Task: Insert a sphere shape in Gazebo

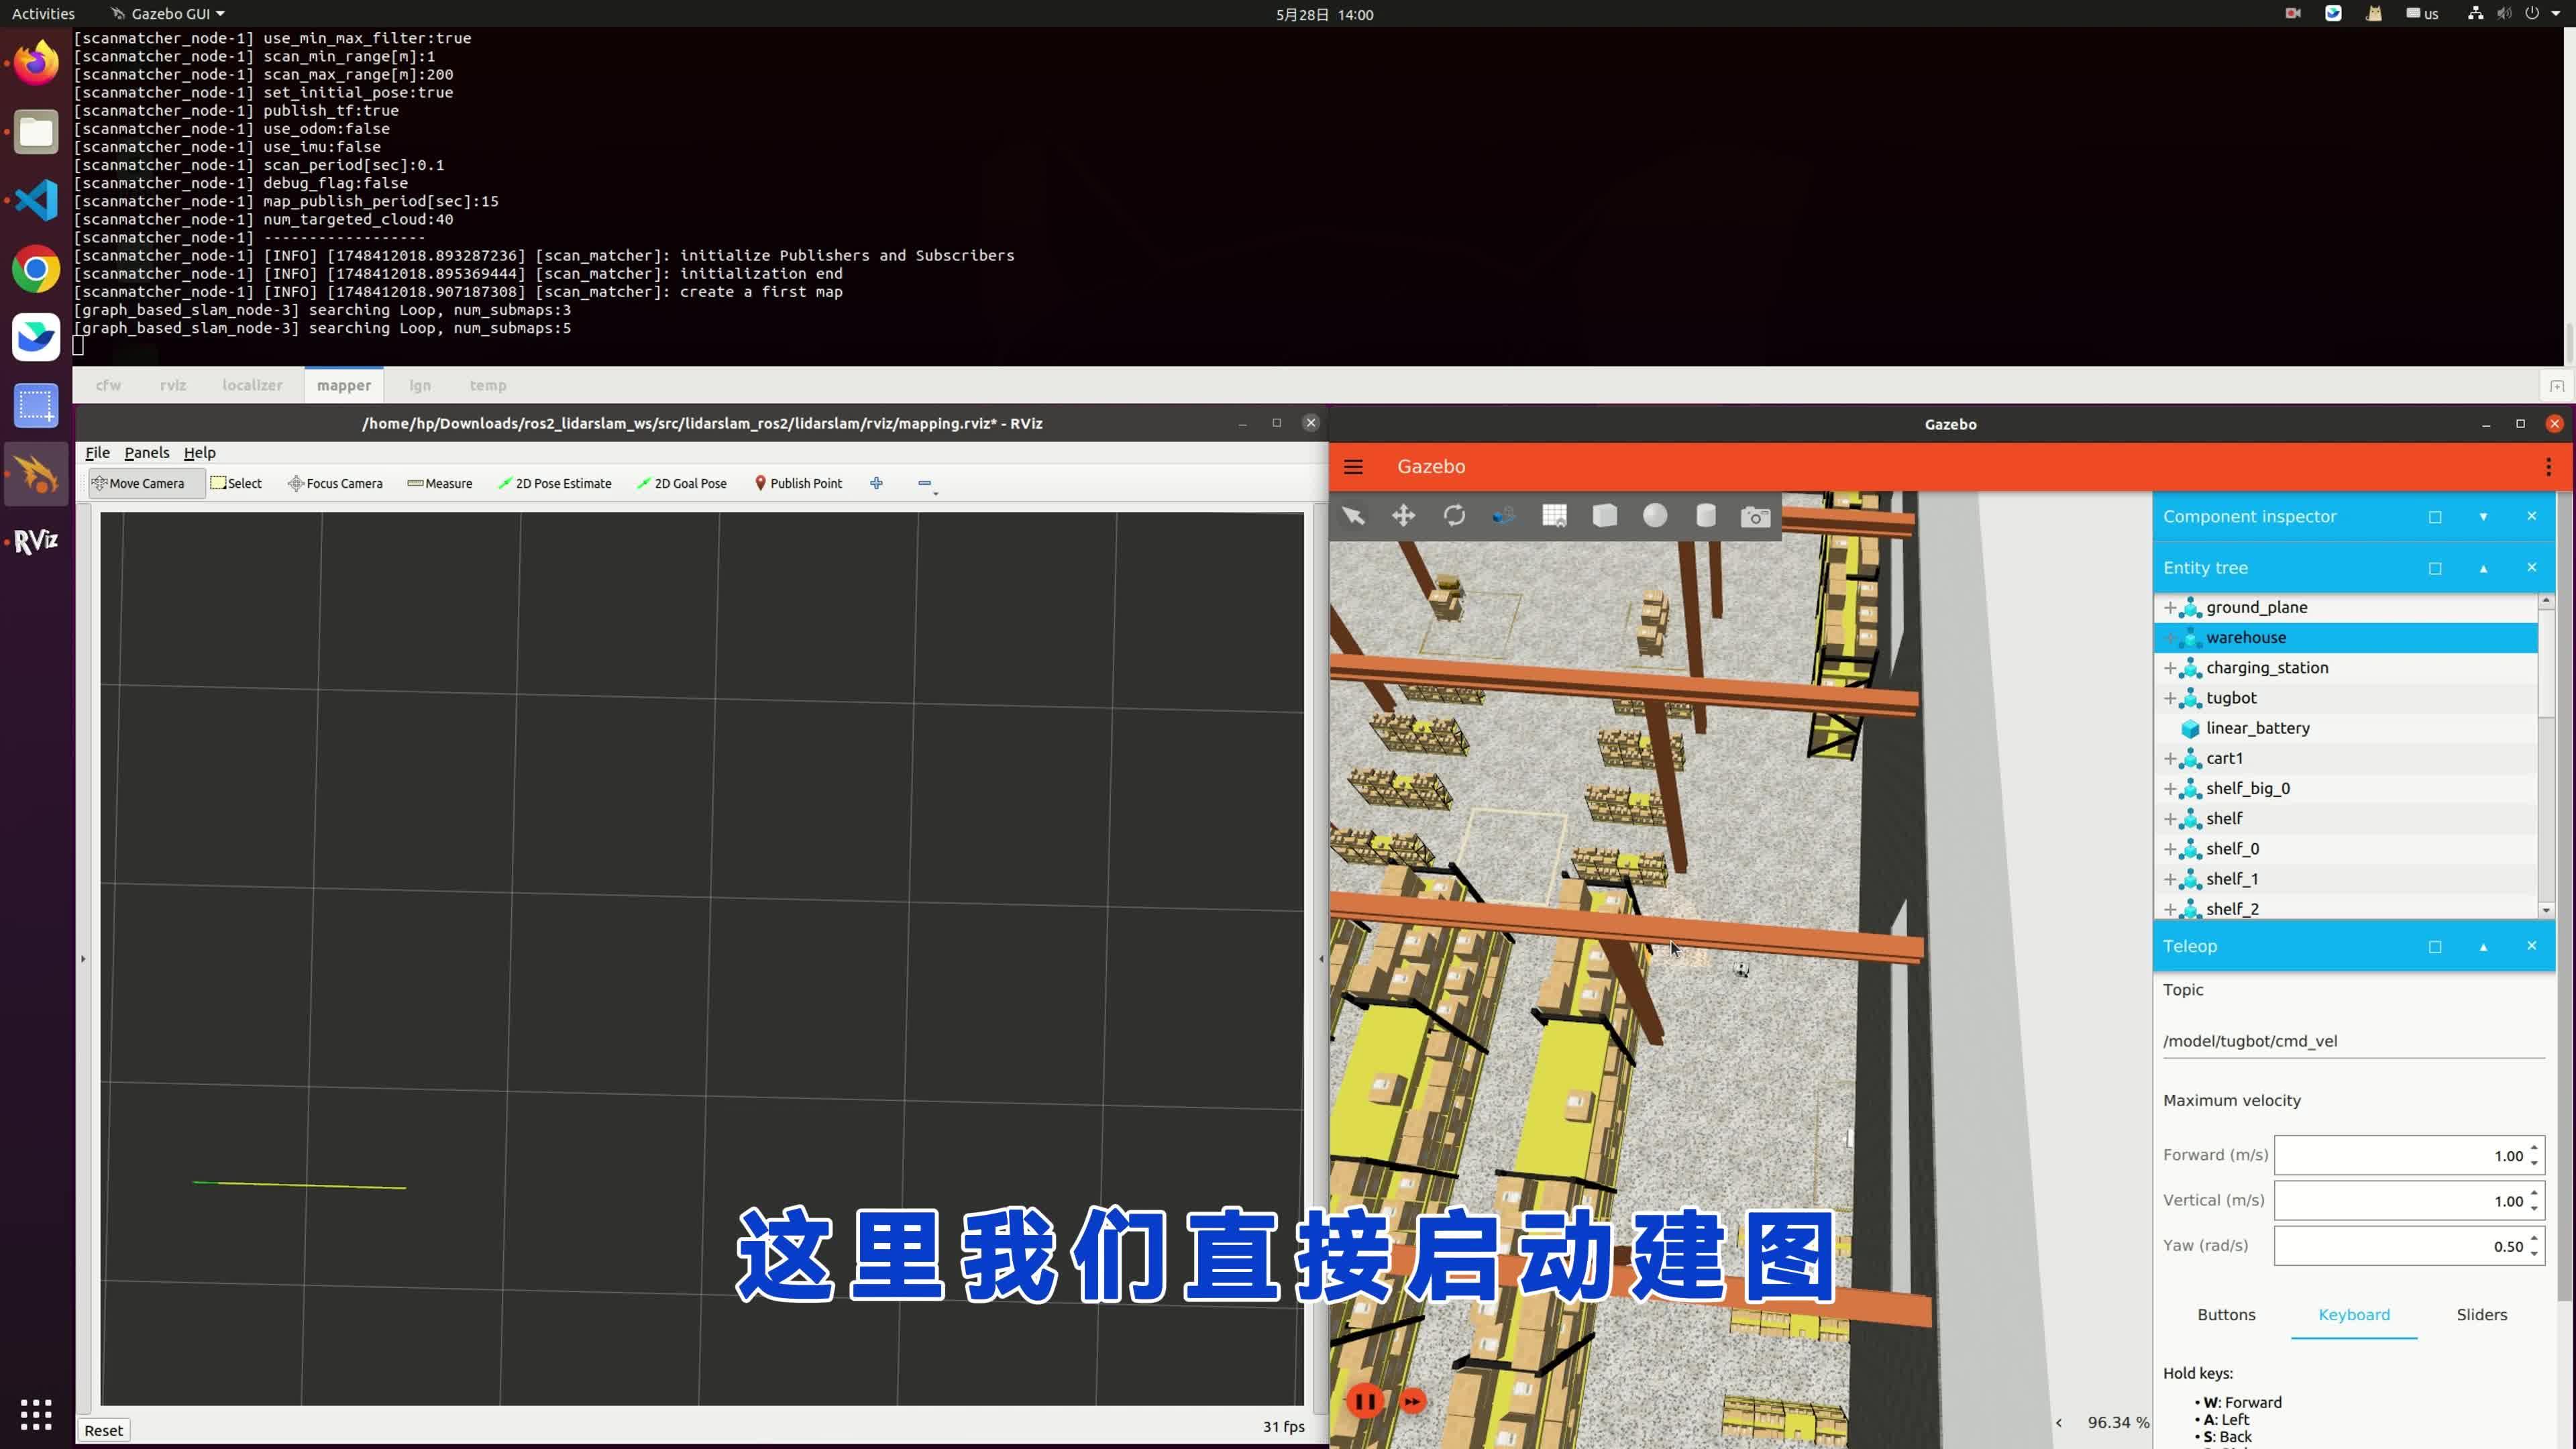Action: point(1655,516)
